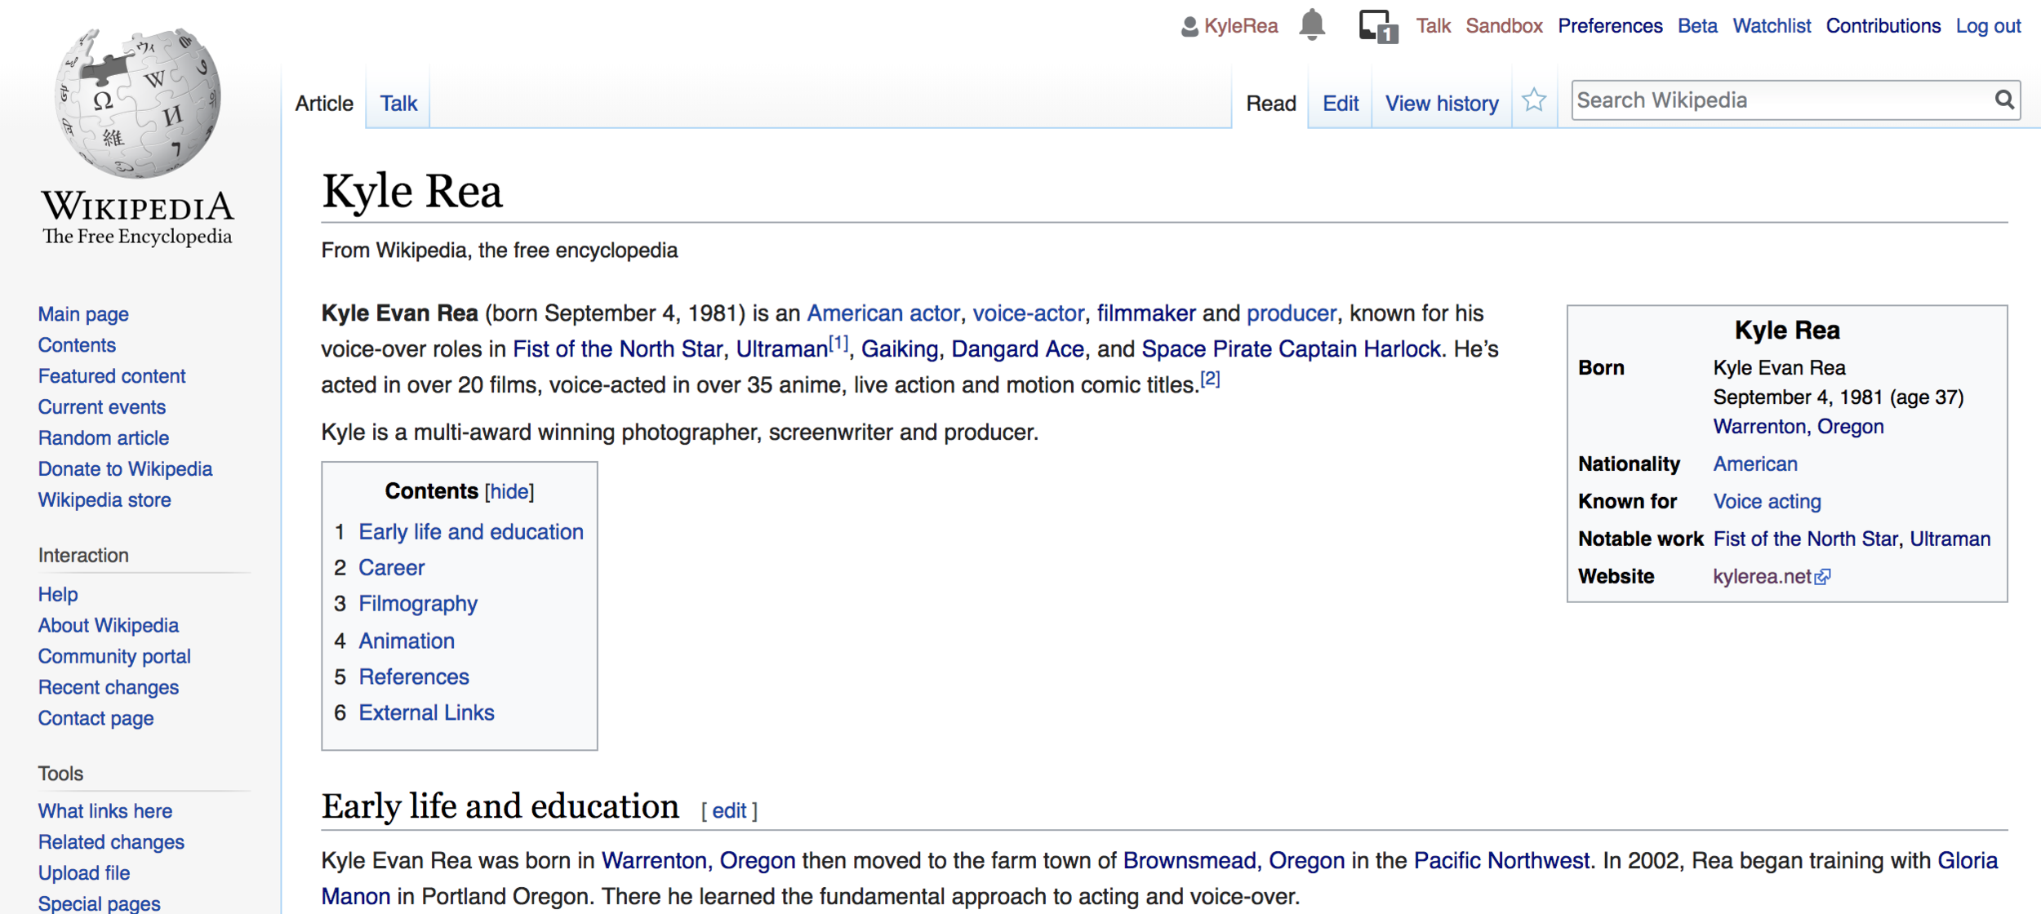
Task: Click the search magnifying glass icon
Action: (2003, 100)
